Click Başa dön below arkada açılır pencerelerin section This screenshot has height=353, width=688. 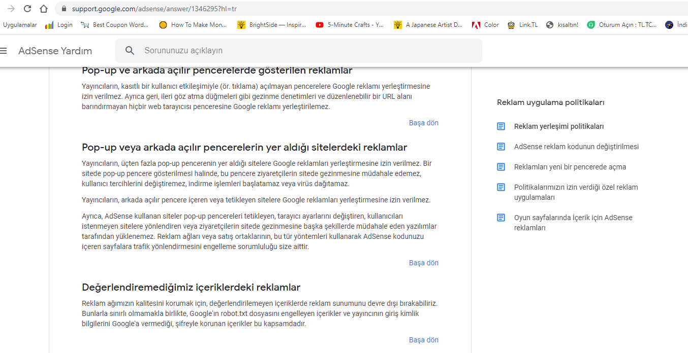click(424, 263)
